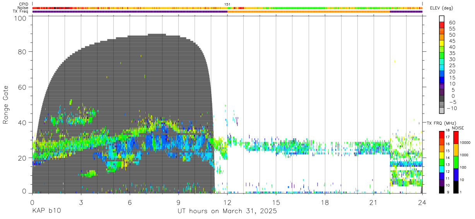Select the red swatch in TX FRQ colorbar
Screen dimensions: 475x219
(442, 134)
